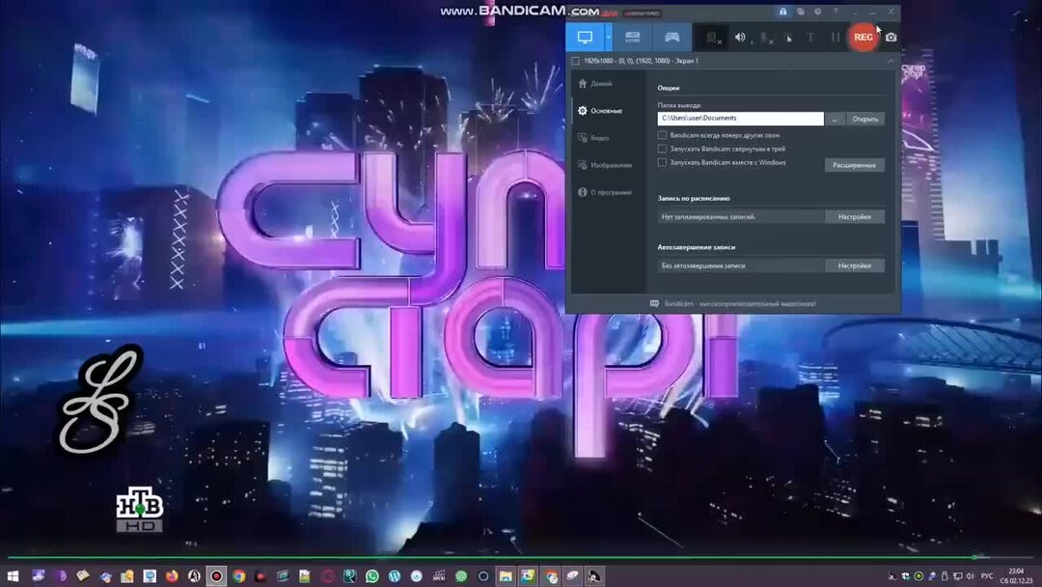Open WhatsApp from the taskbar
1042x587 pixels.
pyautogui.click(x=372, y=575)
